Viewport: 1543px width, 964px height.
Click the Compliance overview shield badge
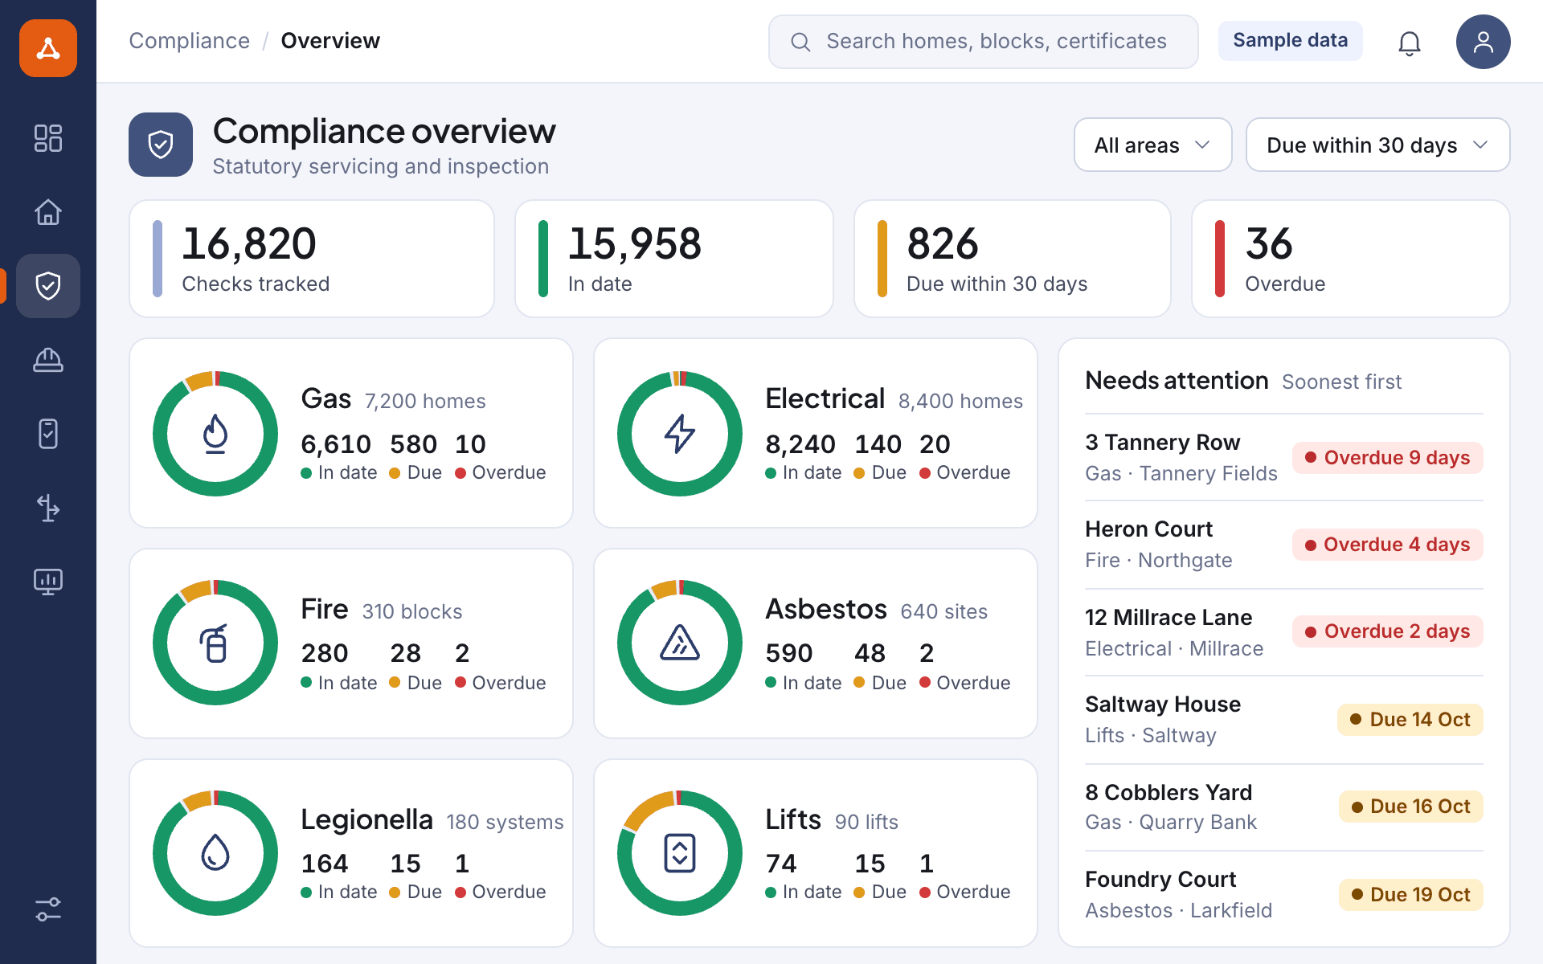[x=161, y=145]
